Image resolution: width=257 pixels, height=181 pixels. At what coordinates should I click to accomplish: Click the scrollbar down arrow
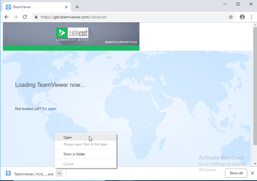(255, 164)
